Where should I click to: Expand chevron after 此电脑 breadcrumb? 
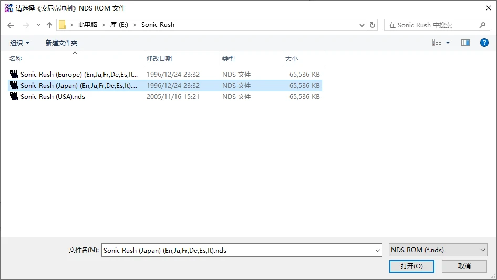pyautogui.click(x=103, y=25)
